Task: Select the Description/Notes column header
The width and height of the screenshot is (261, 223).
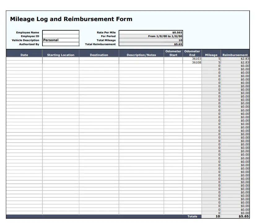Action: [x=141, y=53]
